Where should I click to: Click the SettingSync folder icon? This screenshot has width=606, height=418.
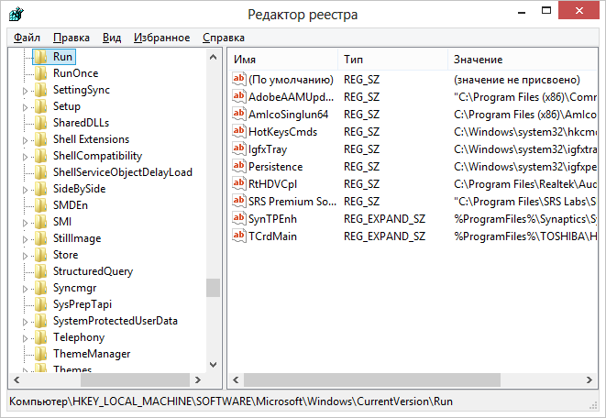click(x=40, y=90)
